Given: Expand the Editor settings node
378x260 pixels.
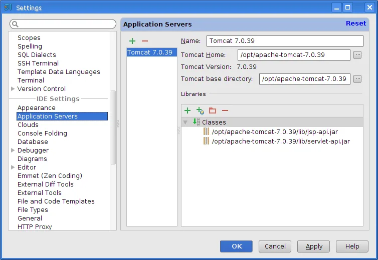Looking at the screenshot, I should (13, 167).
